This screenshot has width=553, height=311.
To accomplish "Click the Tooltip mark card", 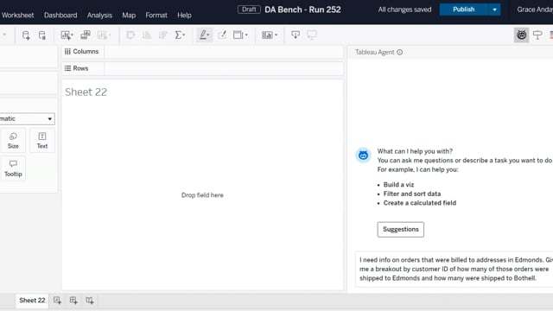I will pyautogui.click(x=13, y=168).
